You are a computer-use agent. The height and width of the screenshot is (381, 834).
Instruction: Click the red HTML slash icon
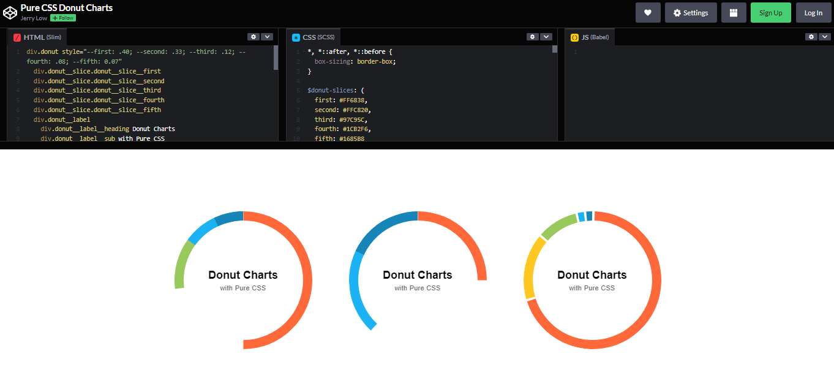[x=17, y=37]
